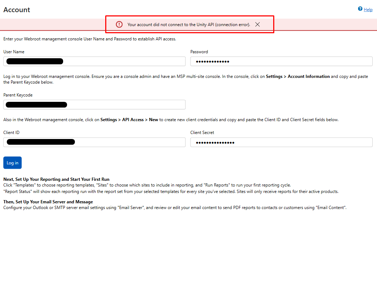Viewport: 377px width, 283px height.
Task: Open the Help link
Action: click(368, 10)
